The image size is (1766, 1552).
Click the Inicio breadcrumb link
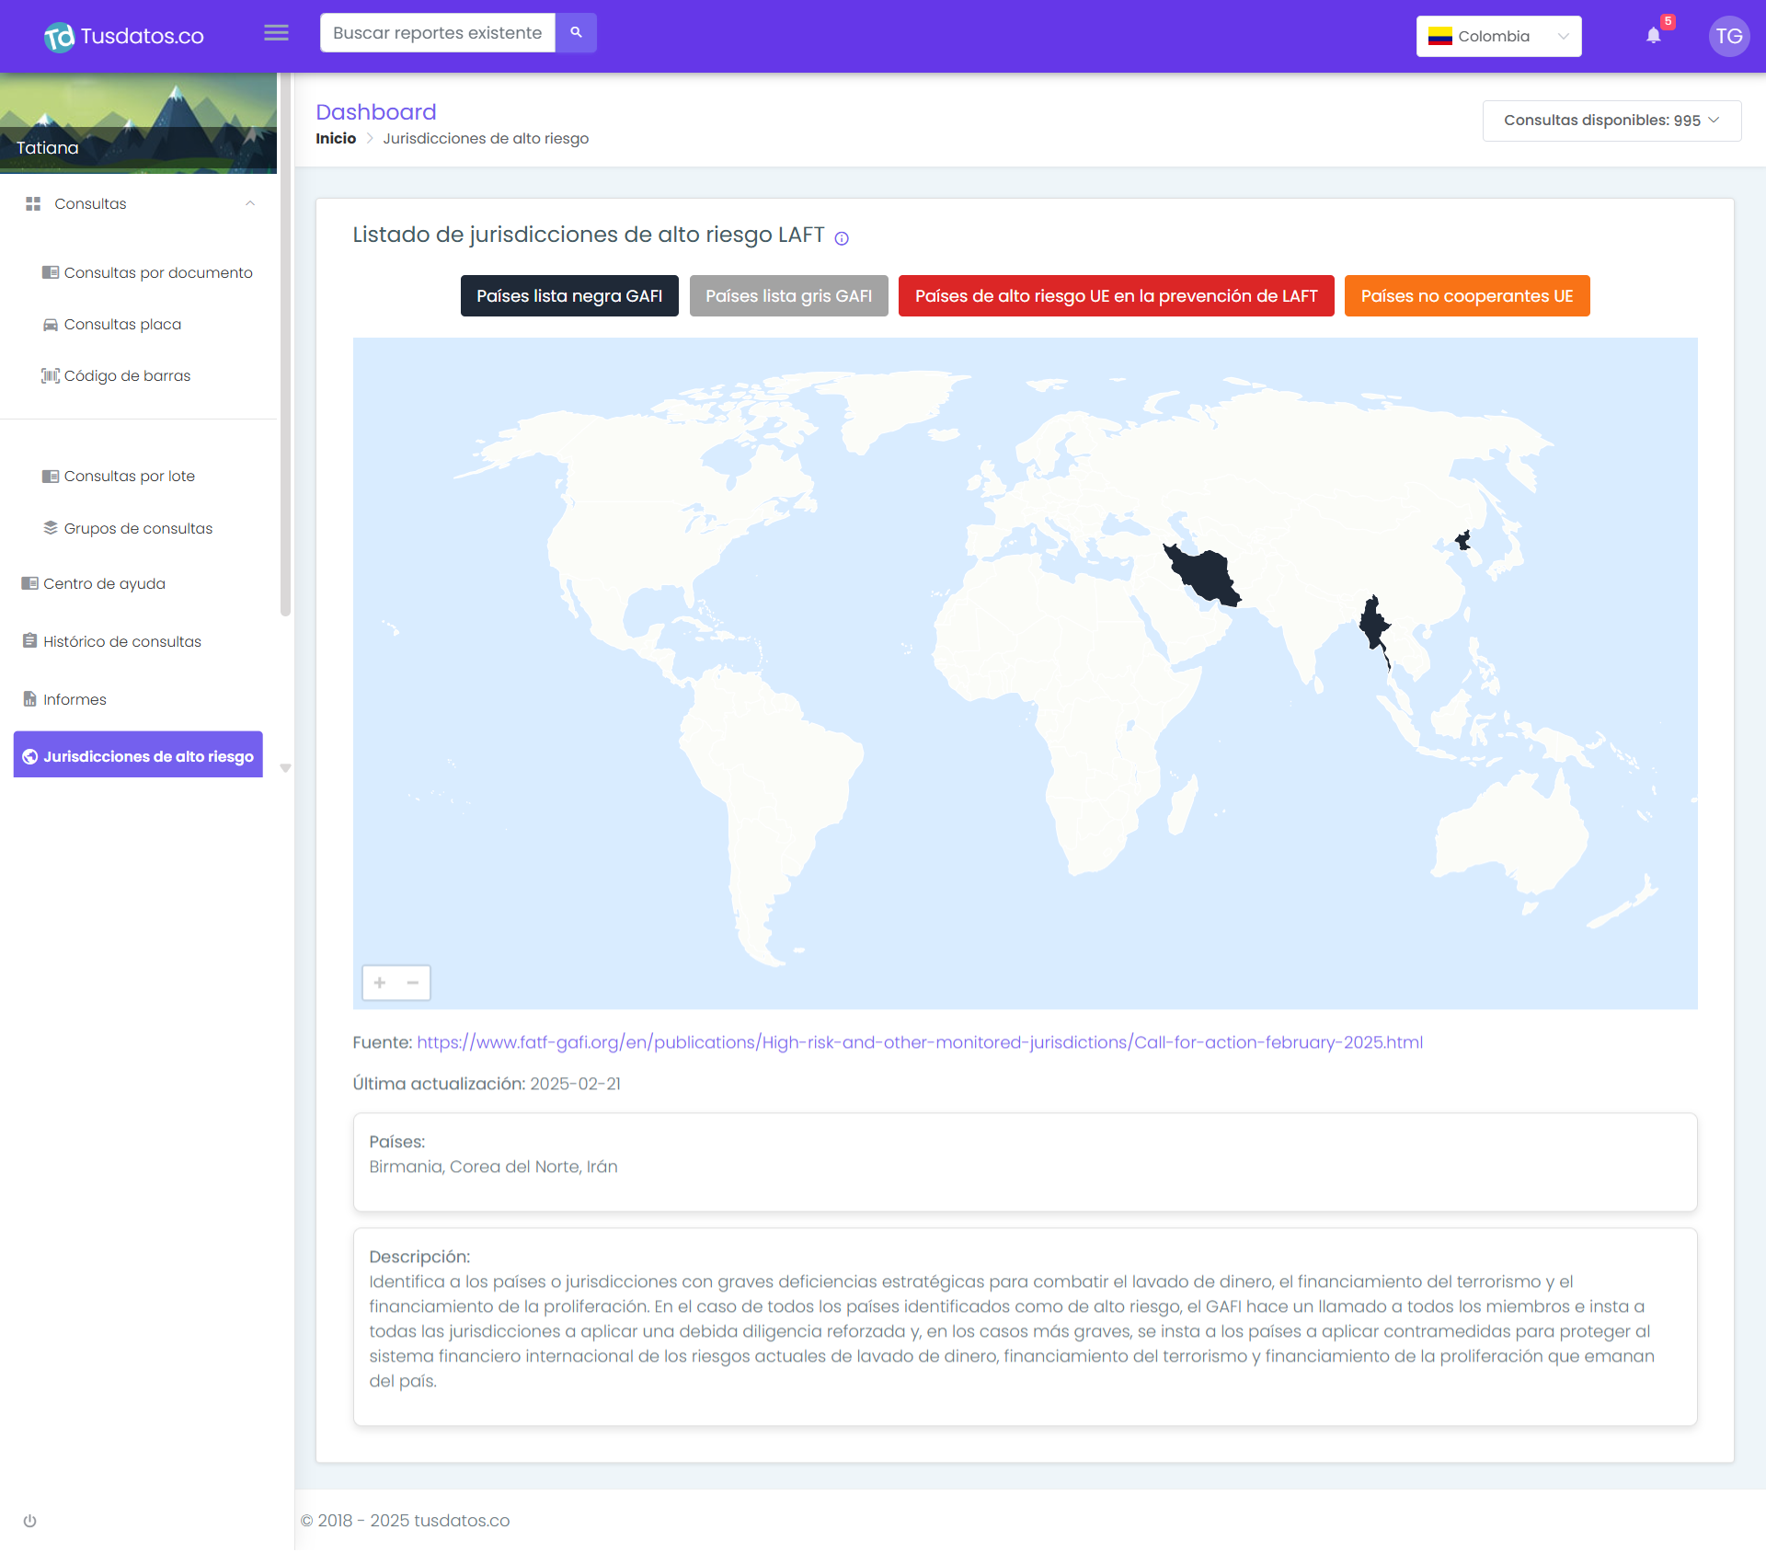(x=336, y=139)
